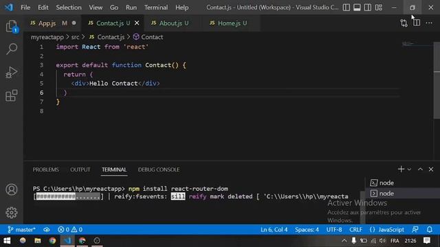Open notifications bell icon
Viewport: 440px width, 247px height.
click(x=430, y=230)
